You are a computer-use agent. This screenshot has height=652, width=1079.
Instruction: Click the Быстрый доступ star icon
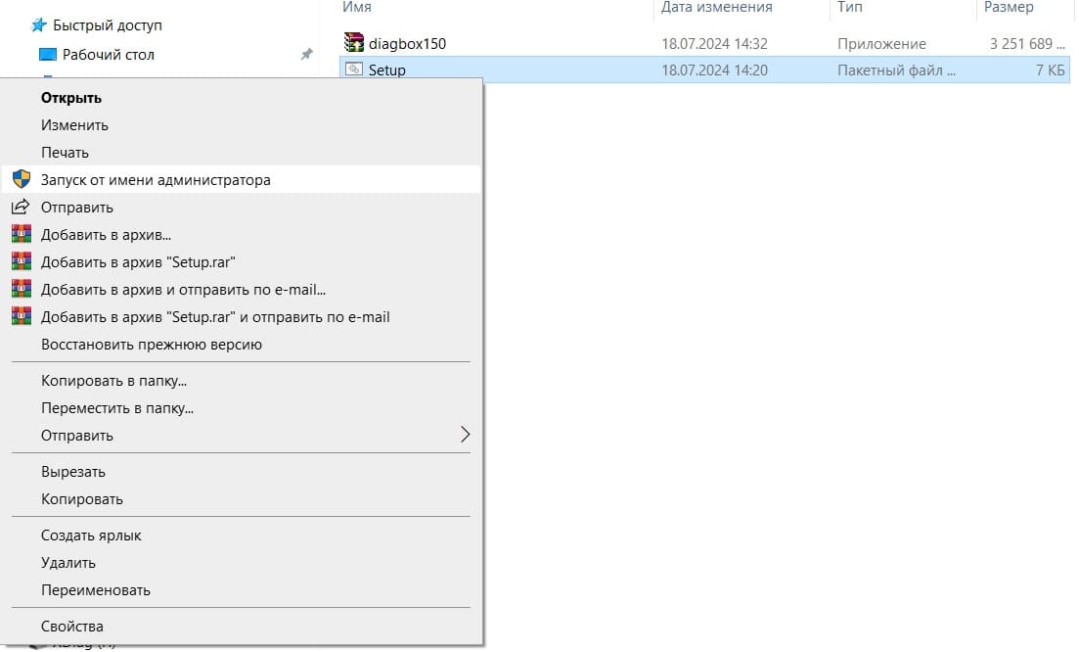point(40,25)
